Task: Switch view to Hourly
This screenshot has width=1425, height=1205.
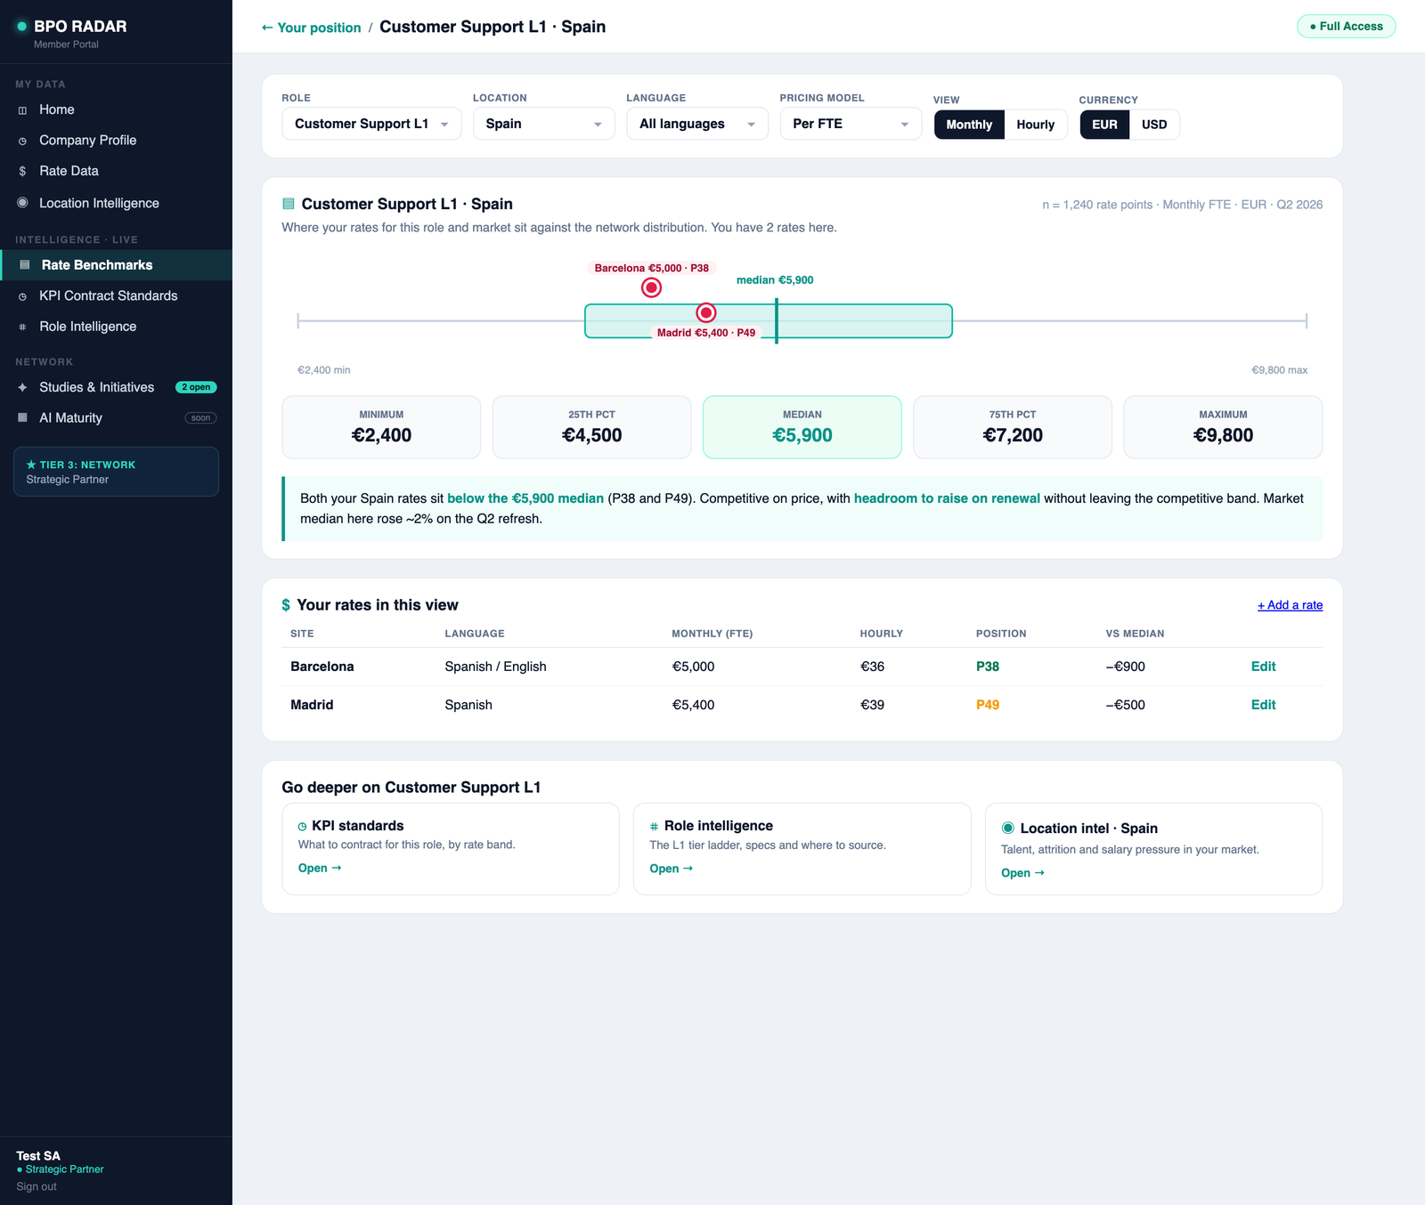Action: [x=1036, y=125]
